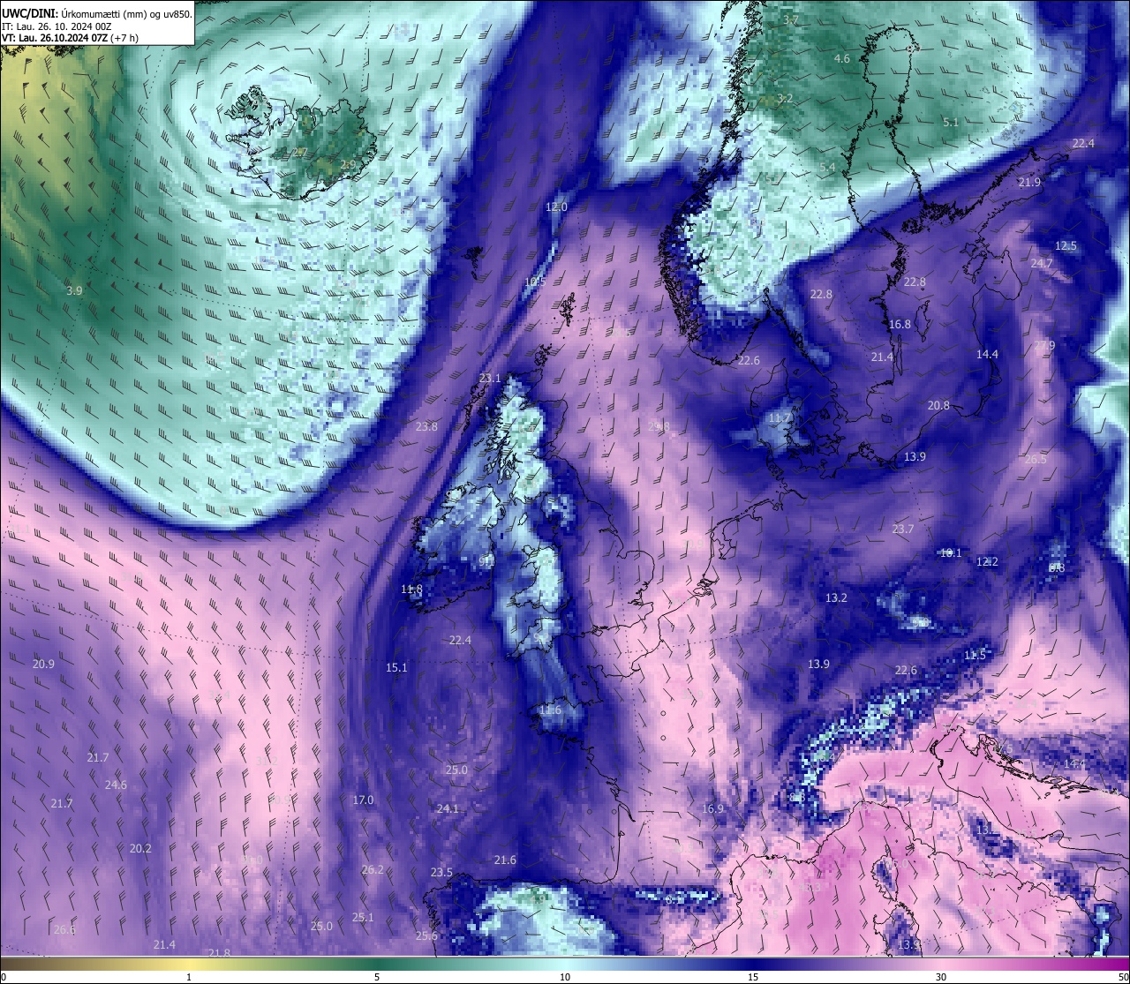
Task: Select the 11.5 map value
Action: pyautogui.click(x=975, y=655)
